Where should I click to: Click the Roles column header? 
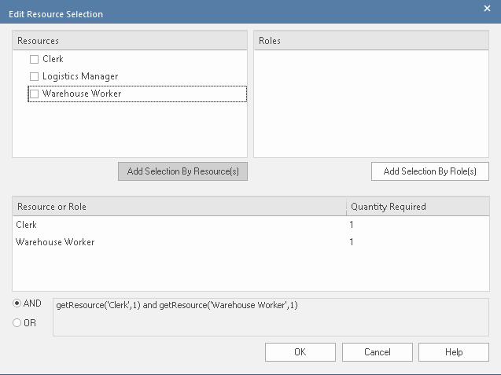point(374,40)
